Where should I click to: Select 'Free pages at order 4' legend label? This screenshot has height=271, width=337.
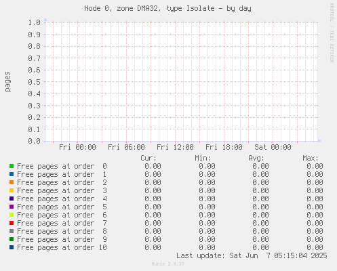tap(62, 199)
